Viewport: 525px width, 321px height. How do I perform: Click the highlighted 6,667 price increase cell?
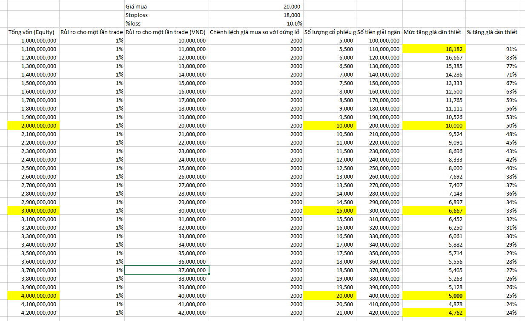433,210
